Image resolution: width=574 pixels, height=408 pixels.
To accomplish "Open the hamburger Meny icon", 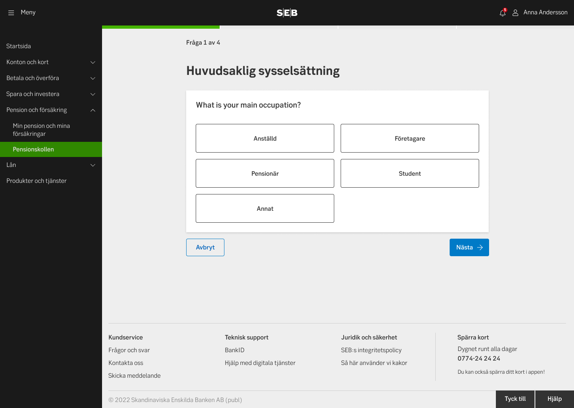I will [x=11, y=13].
